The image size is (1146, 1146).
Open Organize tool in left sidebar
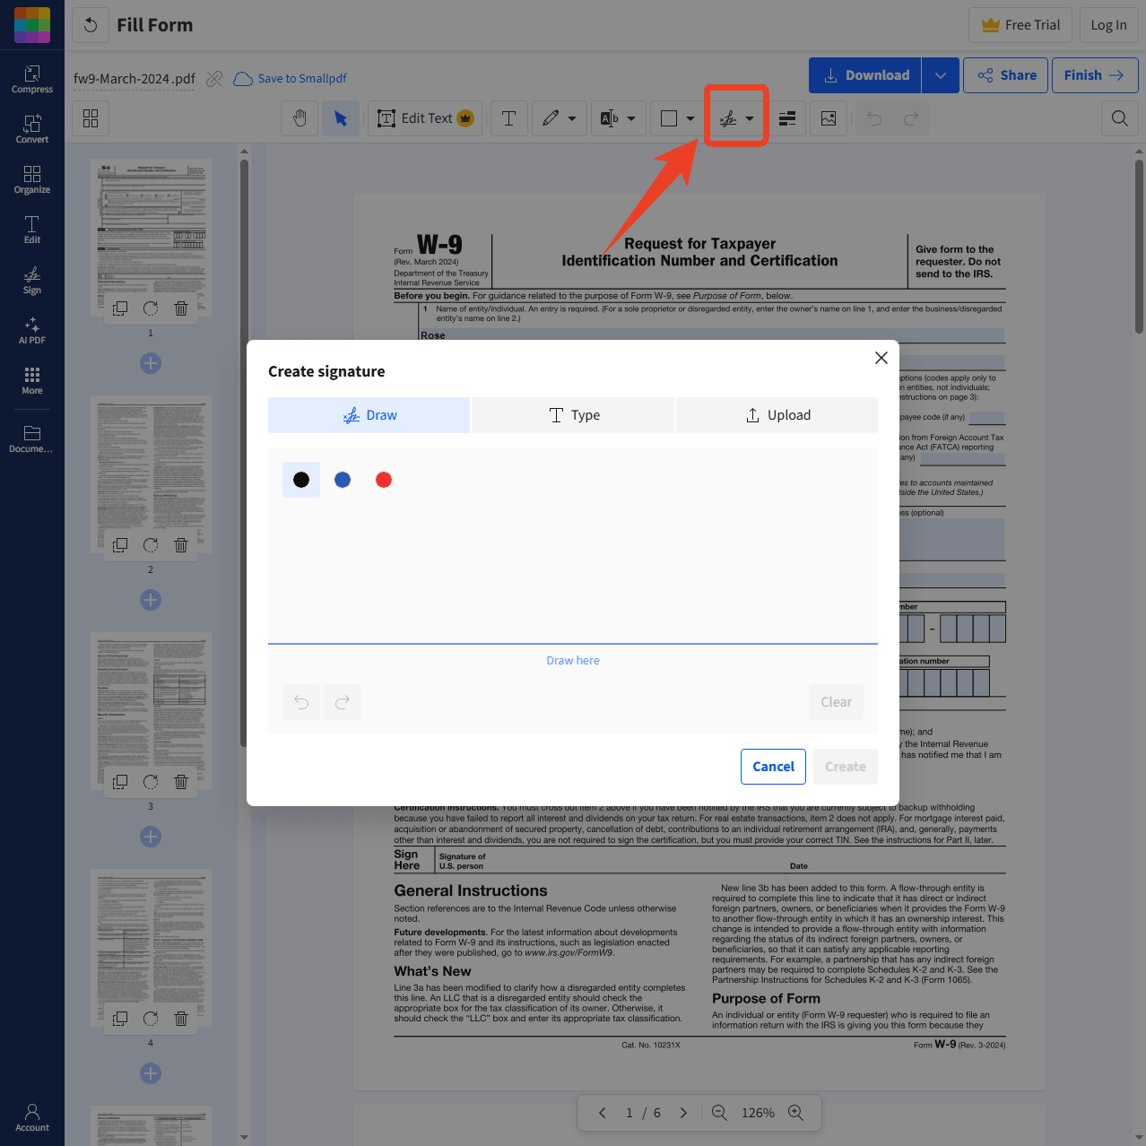[x=32, y=179]
